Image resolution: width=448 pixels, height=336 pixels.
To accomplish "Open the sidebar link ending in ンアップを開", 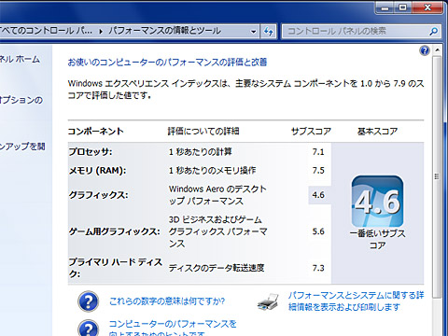I will [x=22, y=146].
